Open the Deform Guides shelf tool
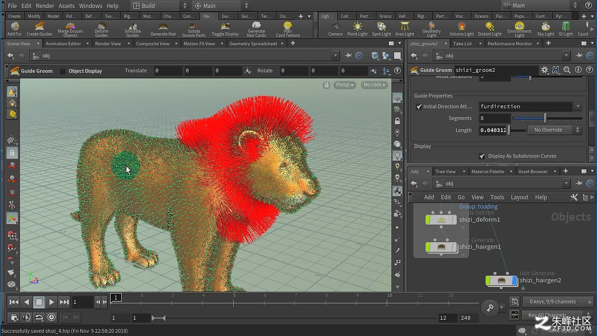The height and width of the screenshot is (336, 597). (101, 29)
